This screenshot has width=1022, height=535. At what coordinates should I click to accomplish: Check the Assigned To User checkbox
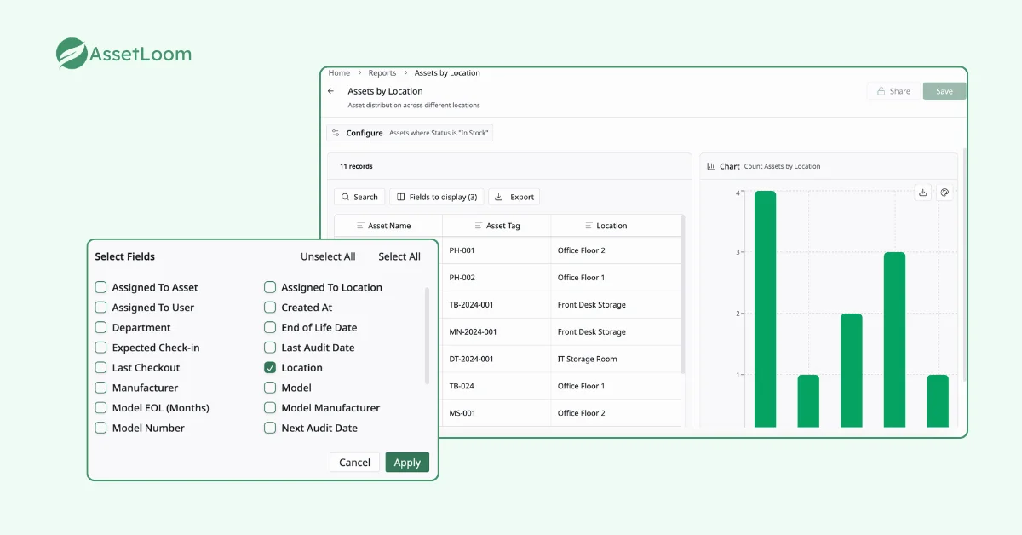point(100,308)
